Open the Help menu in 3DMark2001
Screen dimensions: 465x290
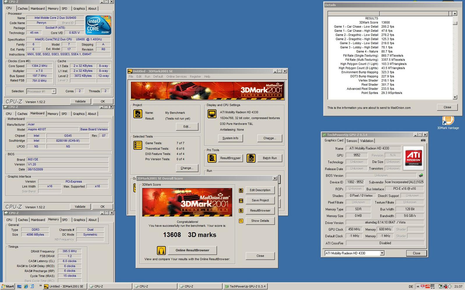[207, 77]
